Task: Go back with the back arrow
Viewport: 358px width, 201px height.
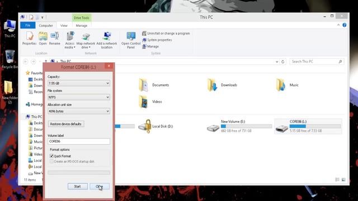Action: point(26,61)
